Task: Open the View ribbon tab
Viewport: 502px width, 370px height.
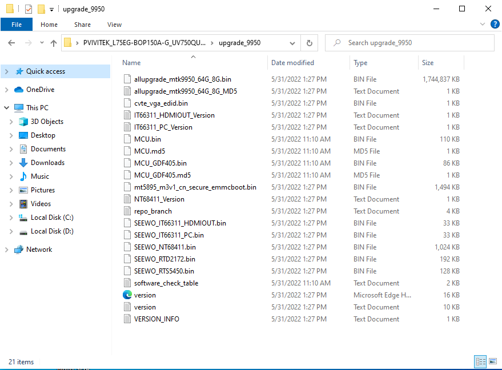Action: pyautogui.click(x=114, y=25)
